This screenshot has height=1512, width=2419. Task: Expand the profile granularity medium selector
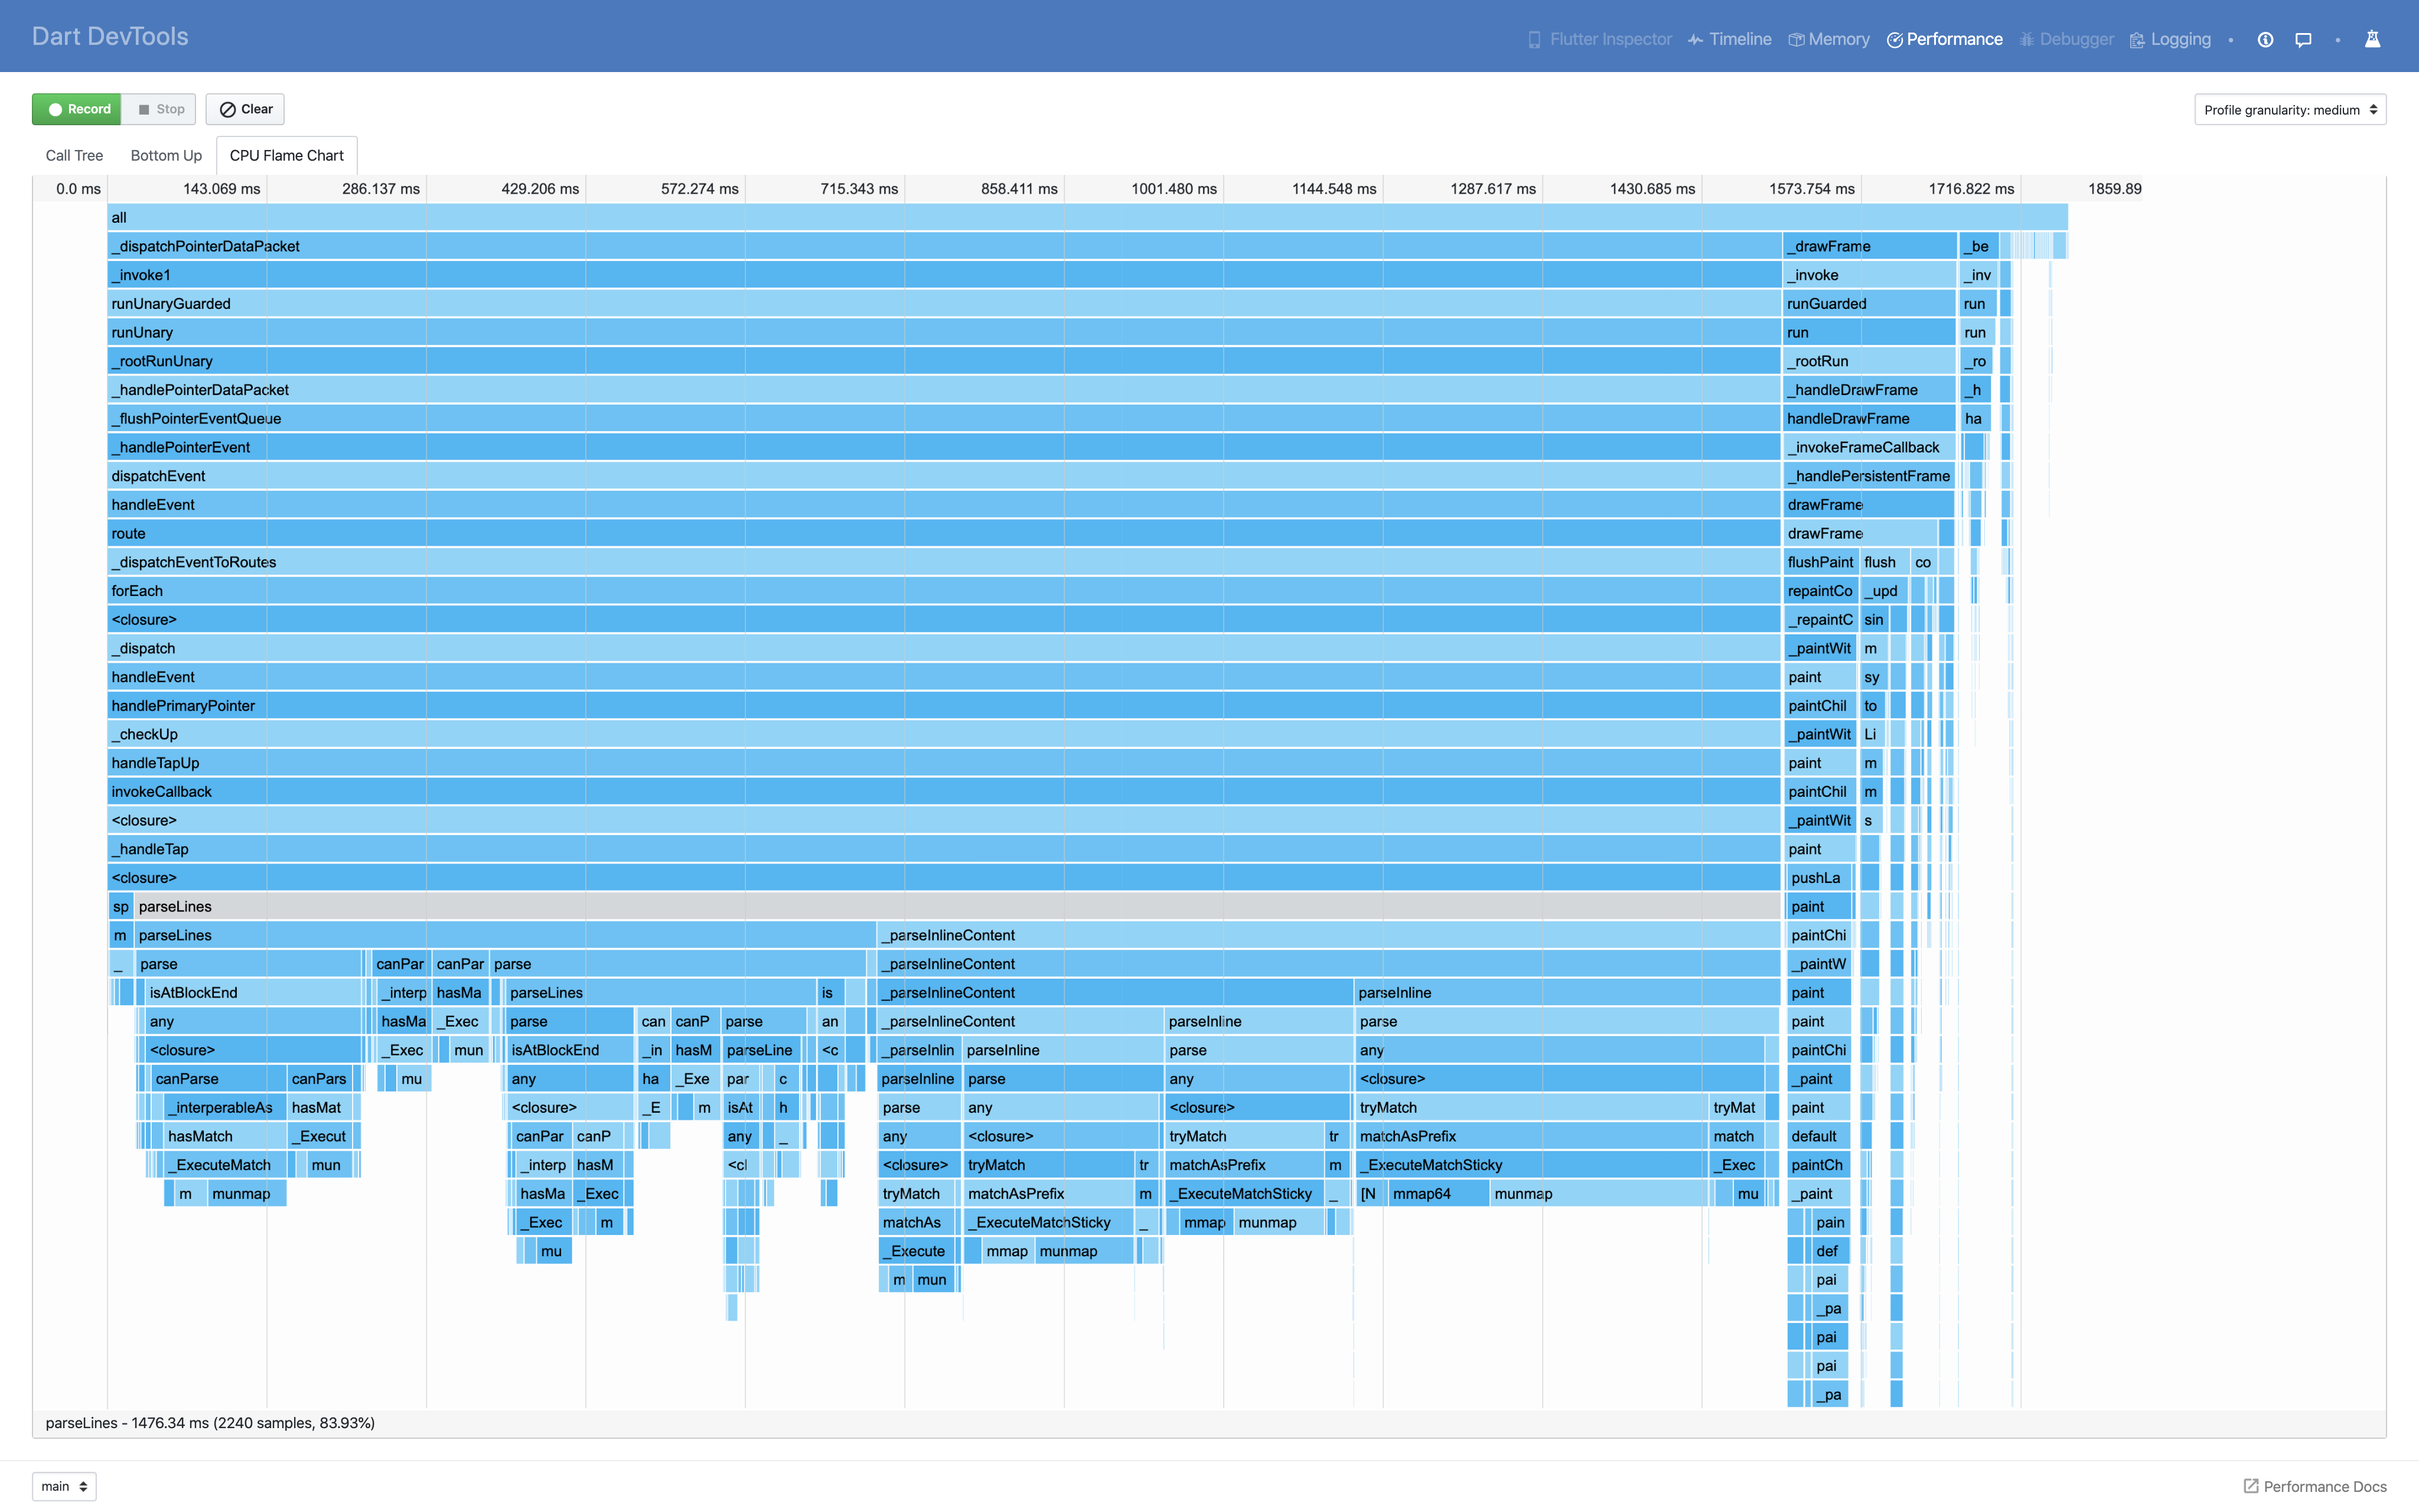point(2289,109)
